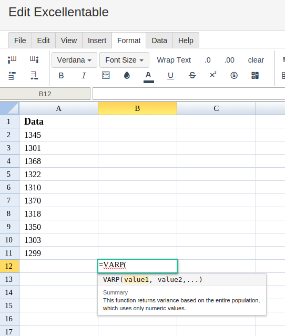Viewport: 285px width, 336px height.
Task: Click the formula bar input field
Action: [189, 94]
